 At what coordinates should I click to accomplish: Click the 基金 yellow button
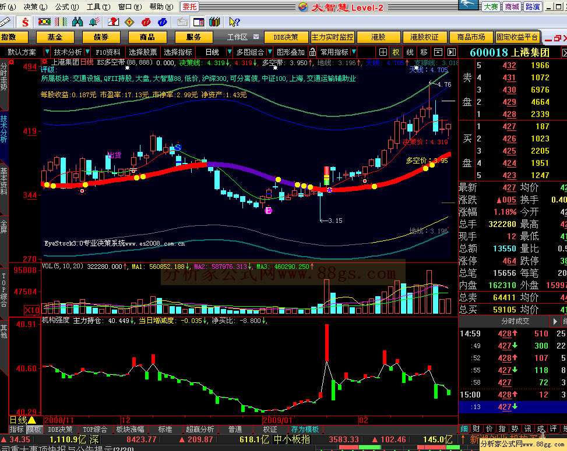[55, 37]
